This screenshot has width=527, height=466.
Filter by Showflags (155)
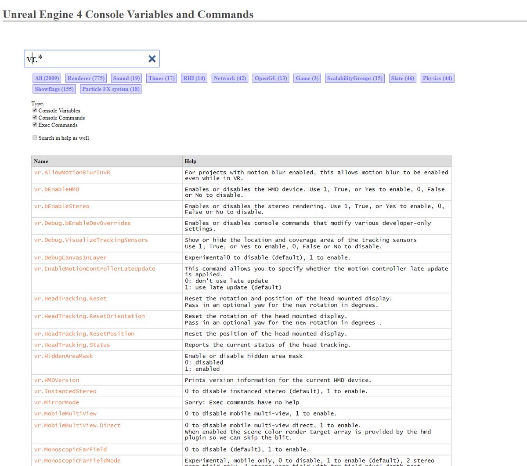(54, 89)
